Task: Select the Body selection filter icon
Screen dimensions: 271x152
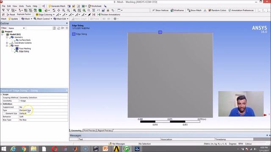Action: 40,10
